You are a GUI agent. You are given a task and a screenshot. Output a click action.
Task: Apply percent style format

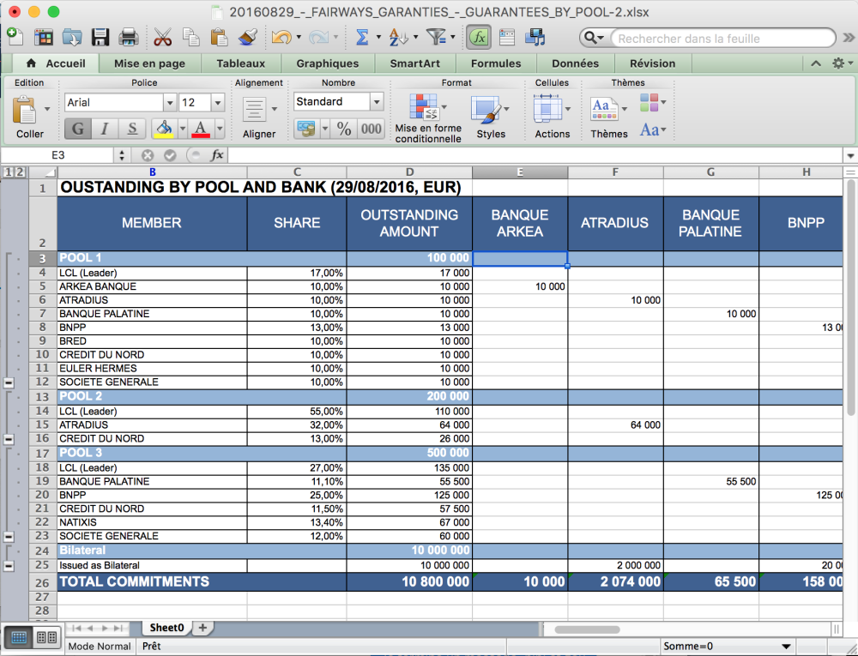click(x=344, y=129)
